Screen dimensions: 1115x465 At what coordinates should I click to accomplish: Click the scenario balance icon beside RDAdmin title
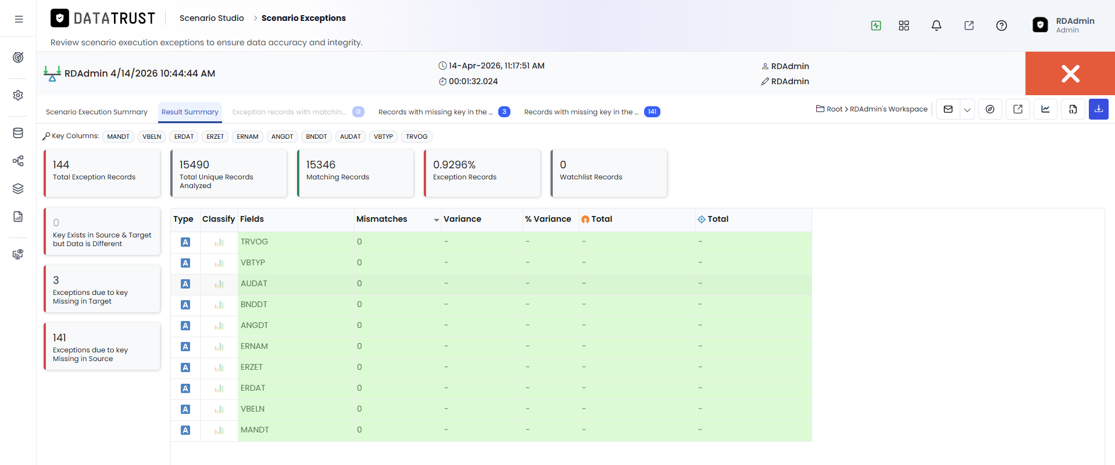click(x=52, y=74)
